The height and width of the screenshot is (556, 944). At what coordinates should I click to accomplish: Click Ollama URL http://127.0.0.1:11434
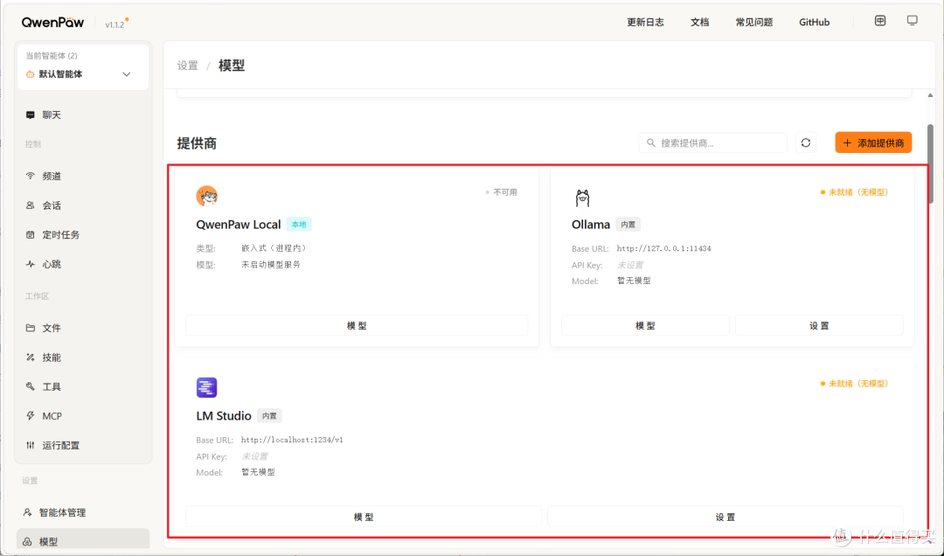click(x=664, y=248)
